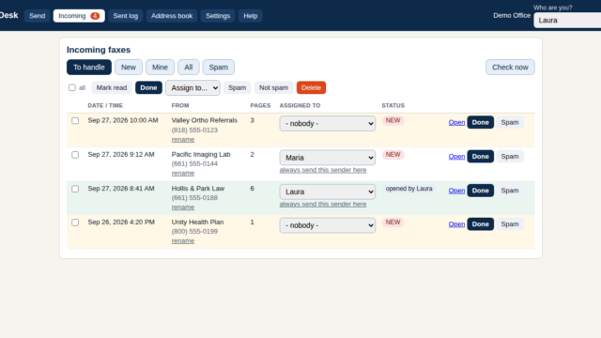Check the Hollis & Park Law fax checkbox

[x=75, y=189]
